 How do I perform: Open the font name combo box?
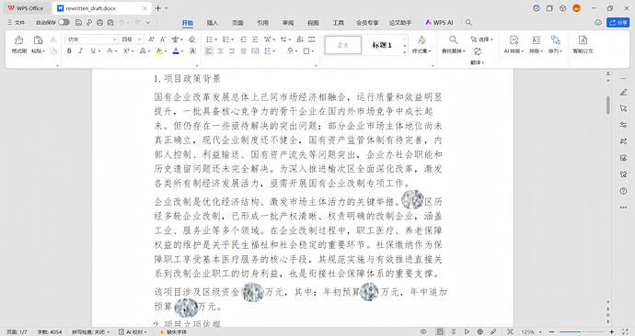pyautogui.click(x=91, y=39)
